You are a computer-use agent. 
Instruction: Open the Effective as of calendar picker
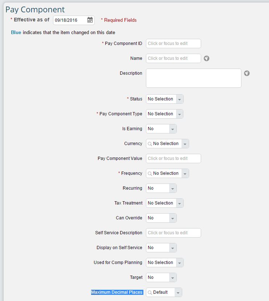90,20
